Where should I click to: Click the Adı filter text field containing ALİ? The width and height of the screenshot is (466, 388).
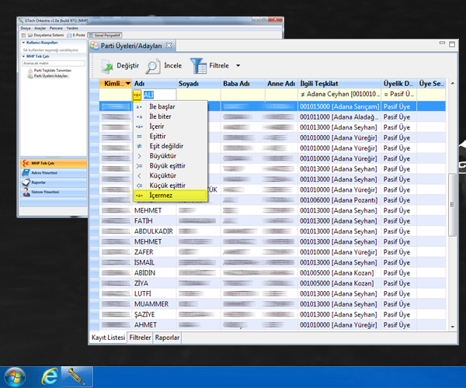pyautogui.click(x=158, y=95)
